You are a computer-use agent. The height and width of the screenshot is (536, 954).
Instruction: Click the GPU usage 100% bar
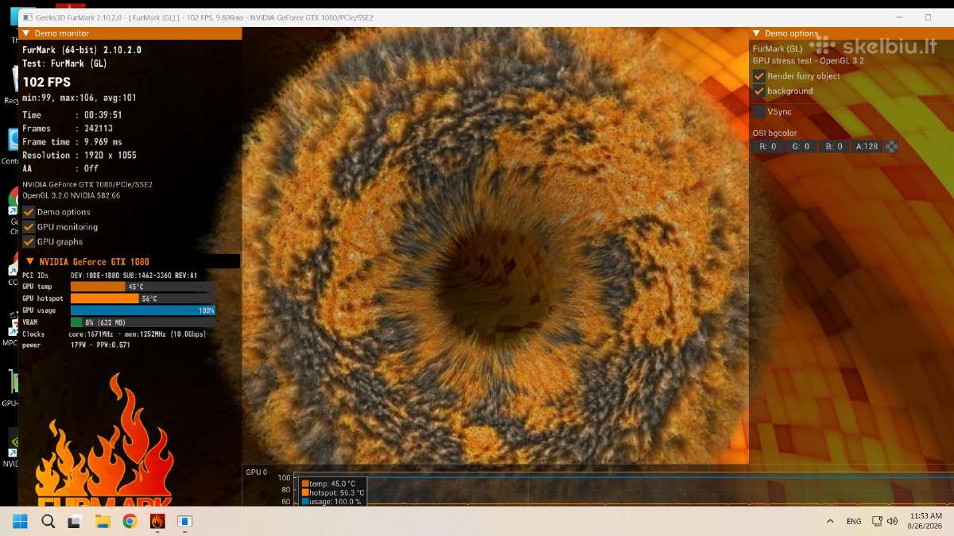[143, 310]
